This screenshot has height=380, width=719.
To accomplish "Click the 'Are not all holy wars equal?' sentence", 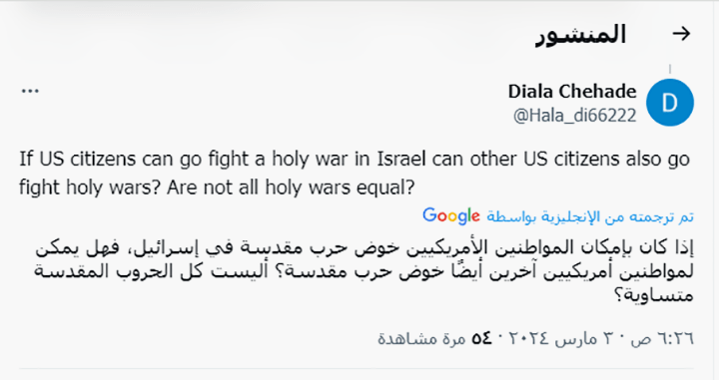I will click(291, 188).
